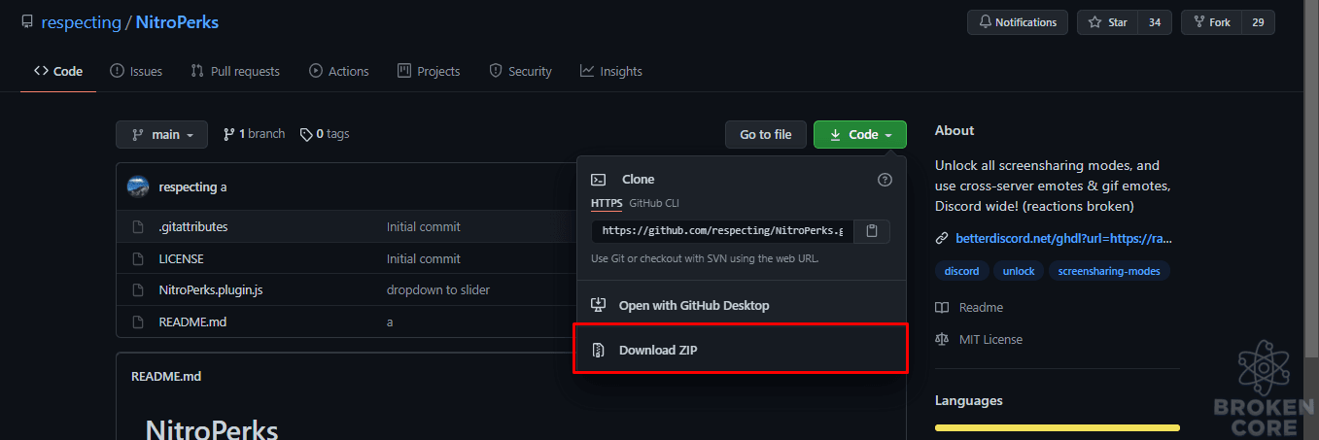Open the Security tab
The height and width of the screenshot is (440, 1319).
tap(520, 71)
